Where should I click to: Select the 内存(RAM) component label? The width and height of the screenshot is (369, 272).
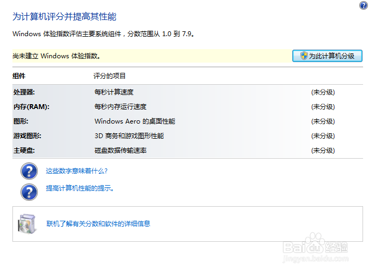pos(31,107)
